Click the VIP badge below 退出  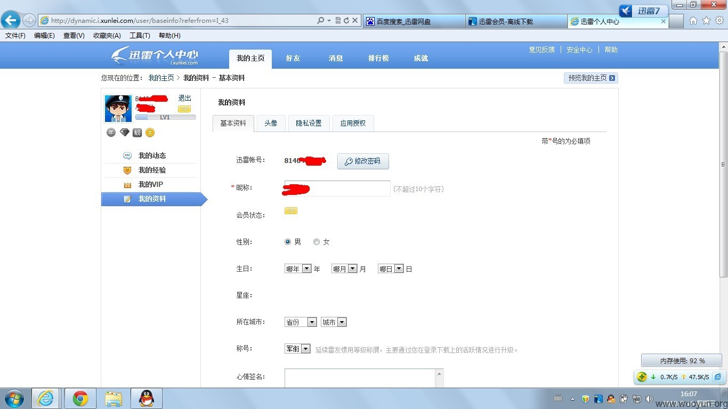tap(184, 109)
